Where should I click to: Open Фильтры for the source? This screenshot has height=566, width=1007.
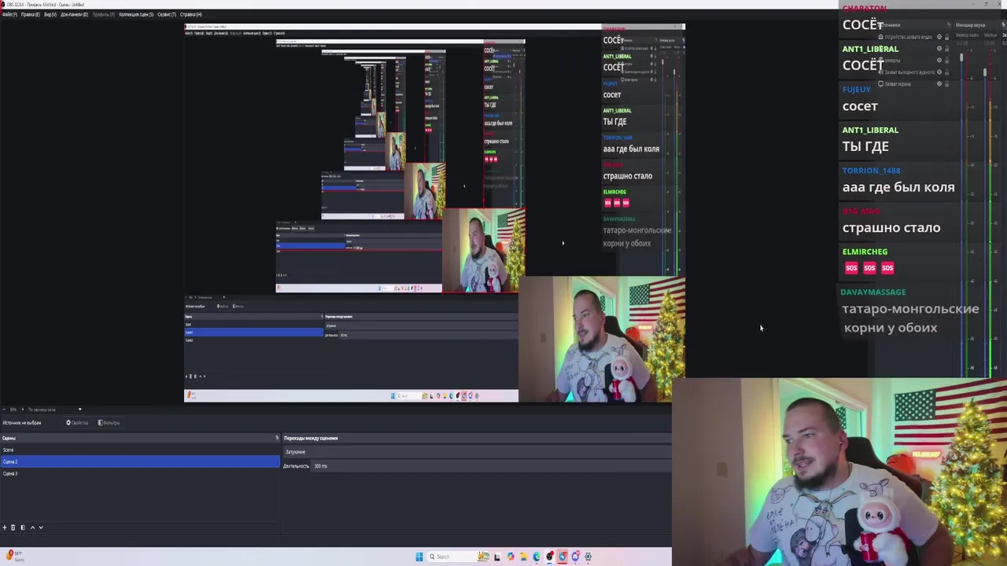point(109,423)
